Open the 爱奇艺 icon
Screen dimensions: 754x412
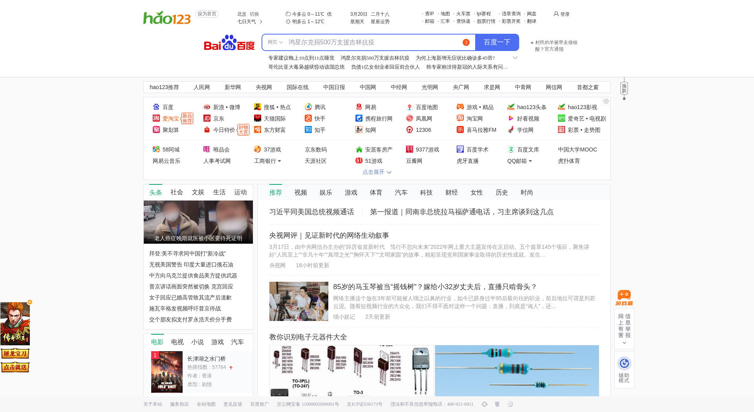pos(562,118)
